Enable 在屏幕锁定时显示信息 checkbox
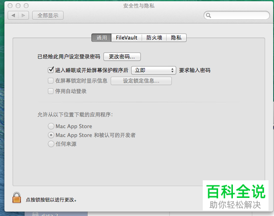Image resolution: width=274 pixels, height=216 pixels. pos(50,81)
